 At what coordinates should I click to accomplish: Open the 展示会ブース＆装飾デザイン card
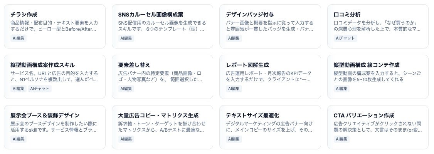[x=54, y=126]
